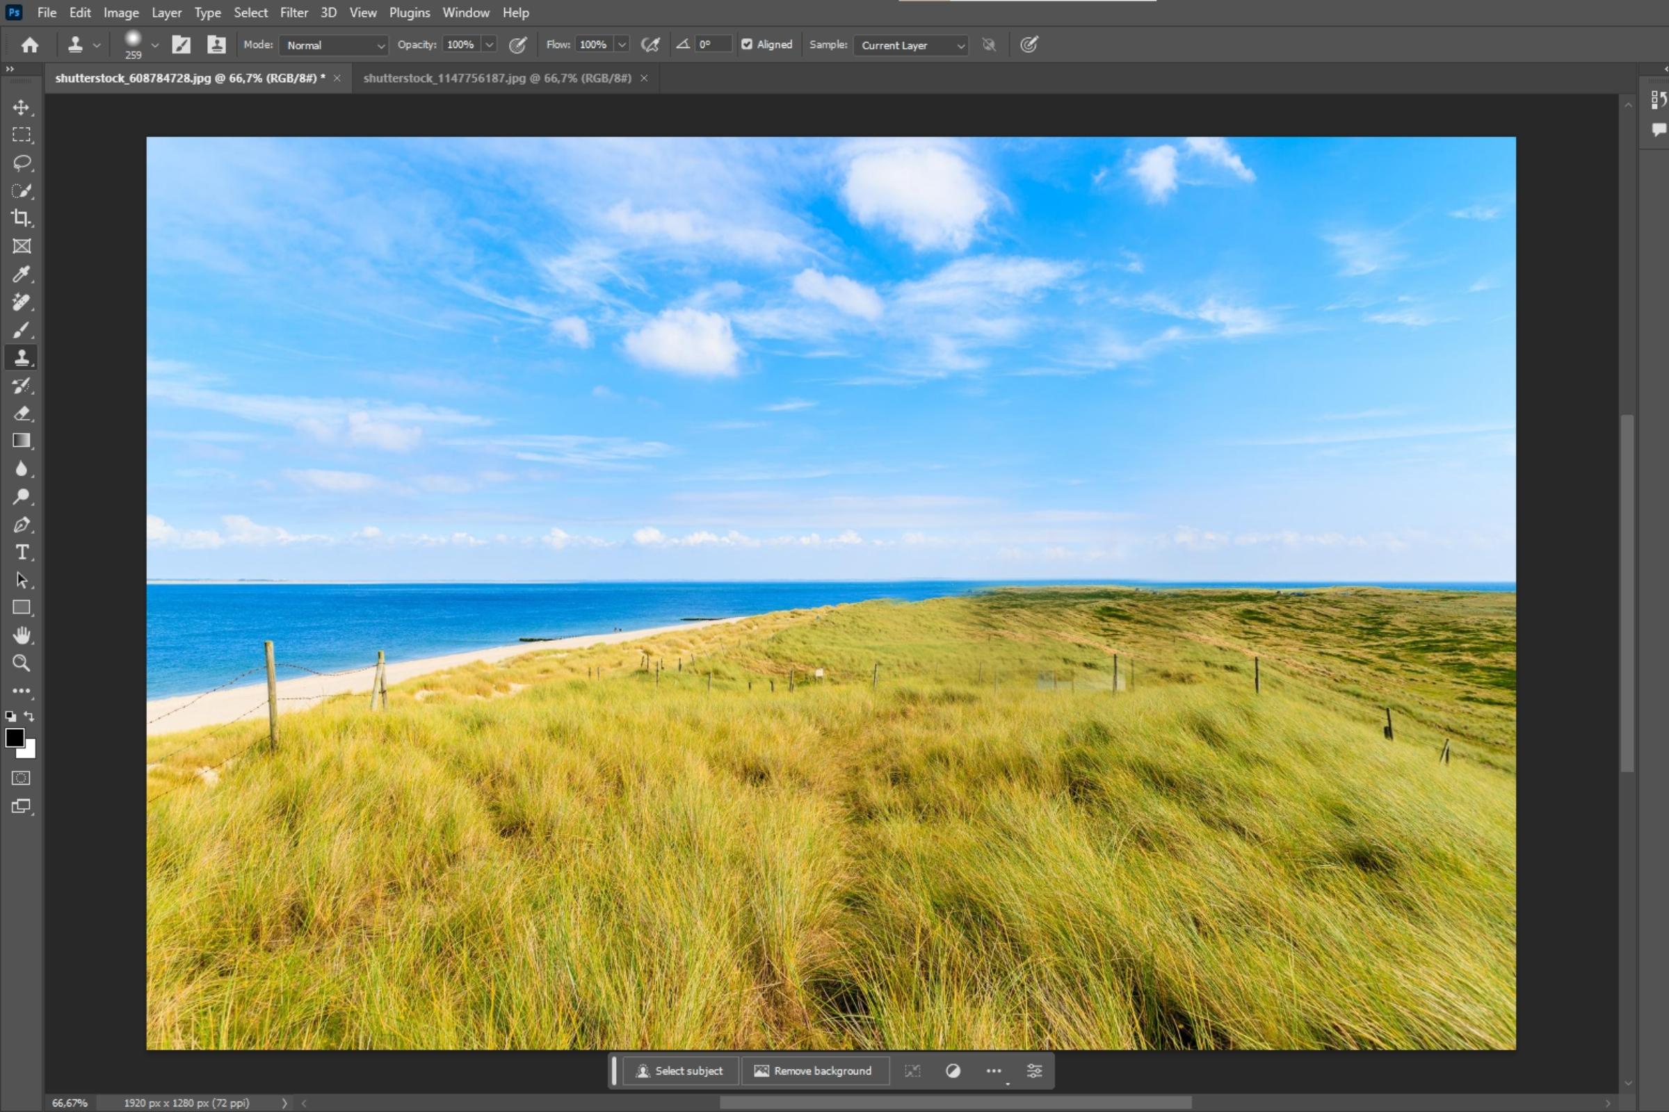Switch to shutterstock_1147756187.jpg tab
1669x1112 pixels.
[497, 78]
